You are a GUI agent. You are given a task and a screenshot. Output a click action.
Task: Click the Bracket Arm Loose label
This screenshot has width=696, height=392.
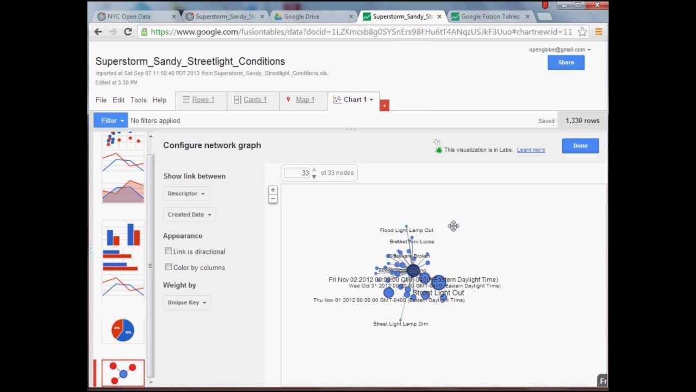tap(412, 242)
